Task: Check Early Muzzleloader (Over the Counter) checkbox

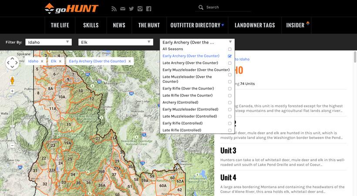Action: pos(230,75)
